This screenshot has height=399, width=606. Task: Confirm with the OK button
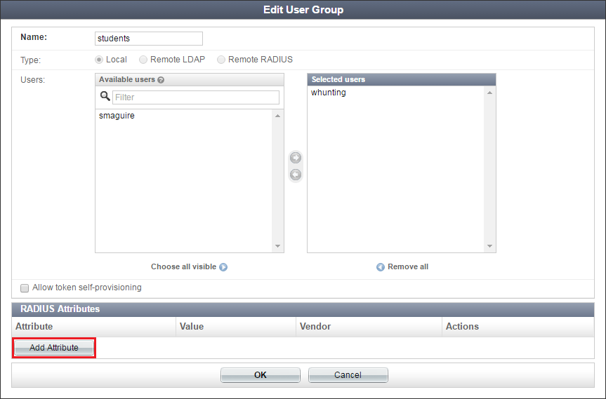coord(261,375)
